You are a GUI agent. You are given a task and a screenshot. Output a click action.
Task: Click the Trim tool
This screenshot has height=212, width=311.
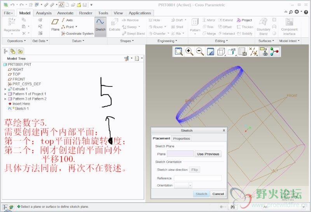208,27
